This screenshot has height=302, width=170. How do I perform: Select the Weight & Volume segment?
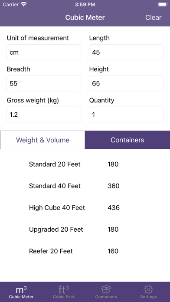[42, 140]
